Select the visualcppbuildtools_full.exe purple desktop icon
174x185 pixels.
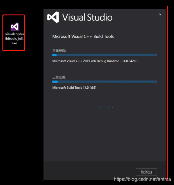pos(14,27)
